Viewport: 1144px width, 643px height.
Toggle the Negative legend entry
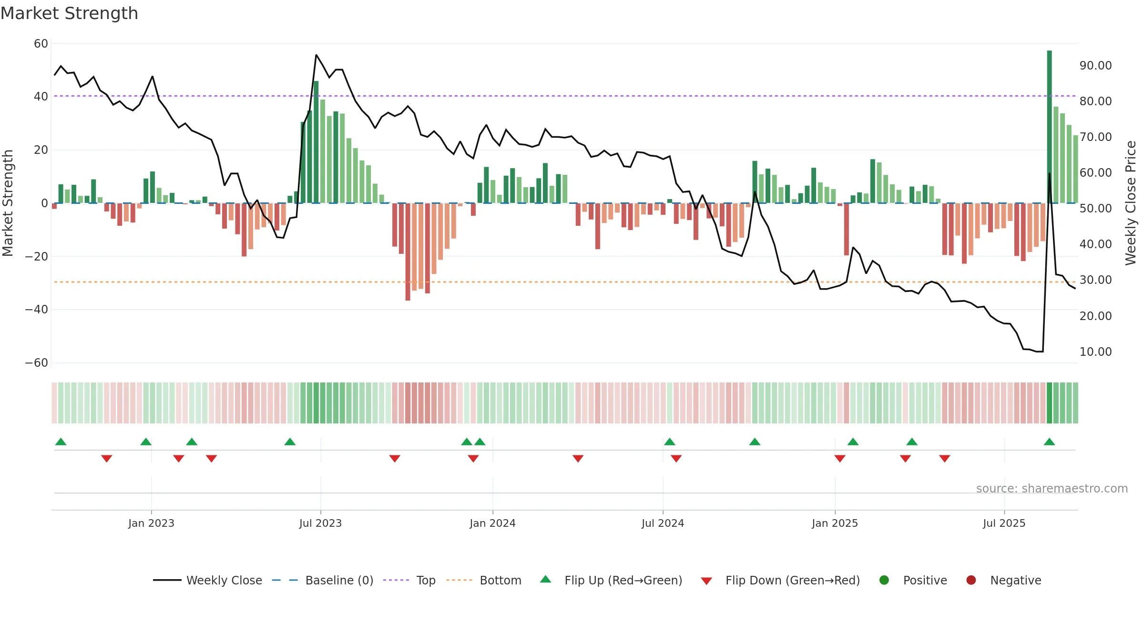[1003, 580]
